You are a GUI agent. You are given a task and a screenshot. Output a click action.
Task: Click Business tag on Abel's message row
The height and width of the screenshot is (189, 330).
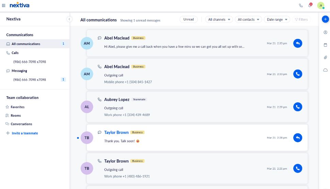(138, 38)
